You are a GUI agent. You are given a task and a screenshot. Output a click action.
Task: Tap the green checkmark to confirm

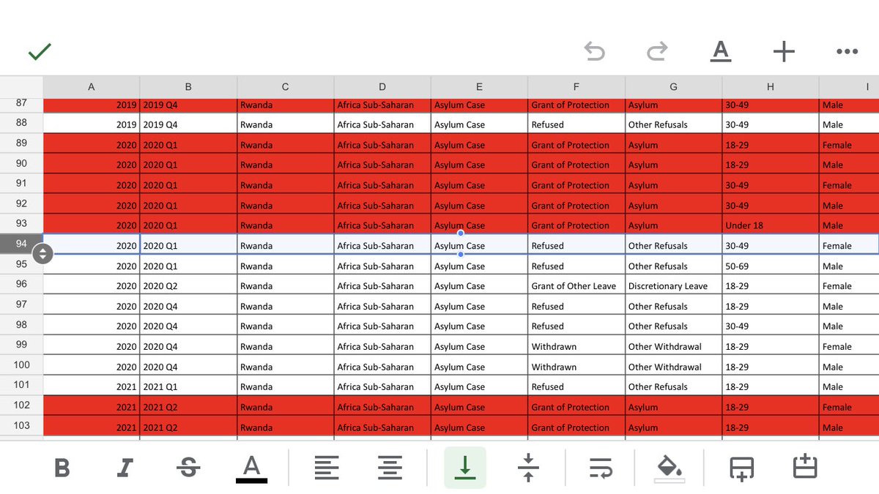40,52
